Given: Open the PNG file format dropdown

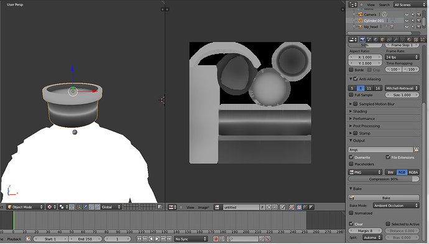Looking at the screenshot, I should click(x=365, y=172).
